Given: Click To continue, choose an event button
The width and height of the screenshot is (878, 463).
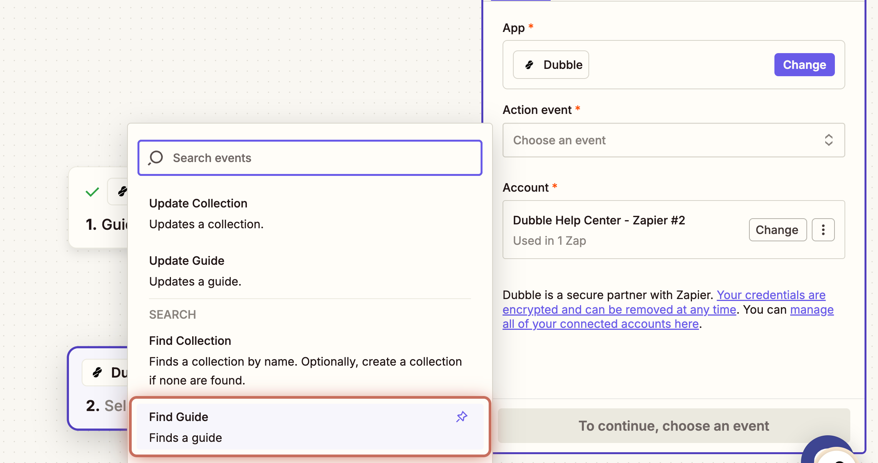Looking at the screenshot, I should (674, 426).
